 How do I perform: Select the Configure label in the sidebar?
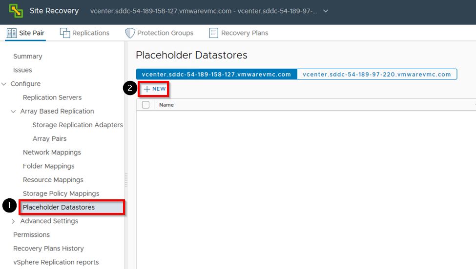pos(25,84)
